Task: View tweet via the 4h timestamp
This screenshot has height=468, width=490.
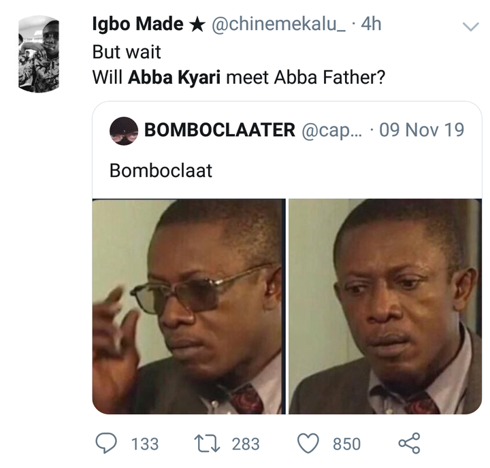Action: [x=371, y=24]
